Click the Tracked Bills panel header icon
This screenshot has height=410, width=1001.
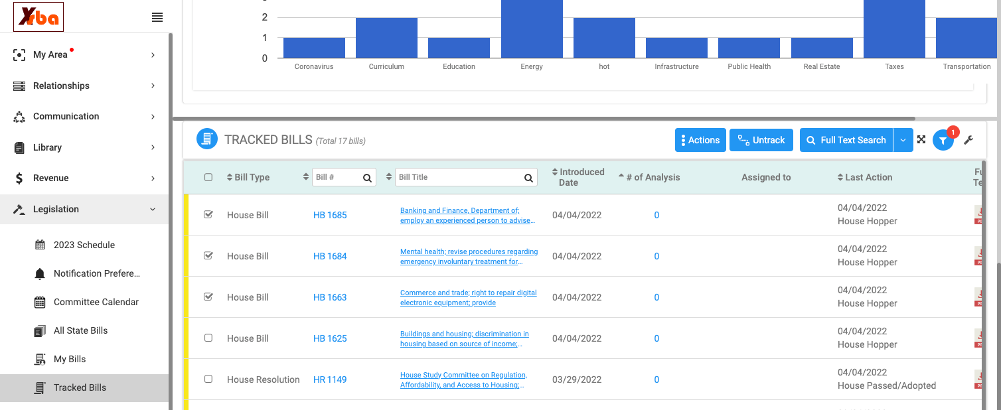(207, 139)
